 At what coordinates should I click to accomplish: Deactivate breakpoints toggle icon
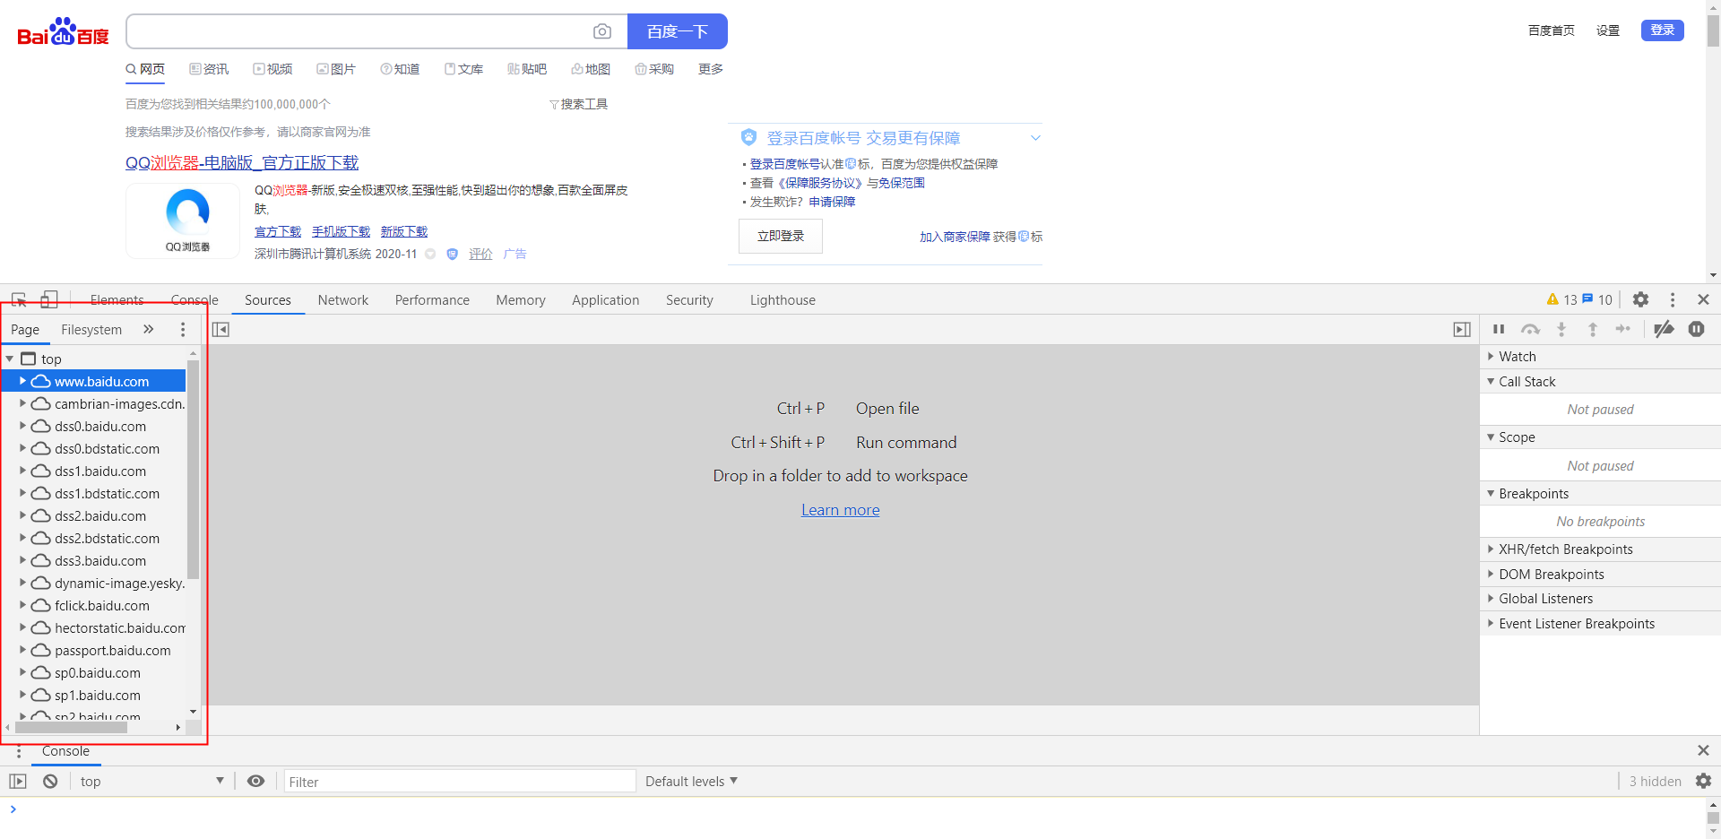point(1664,329)
